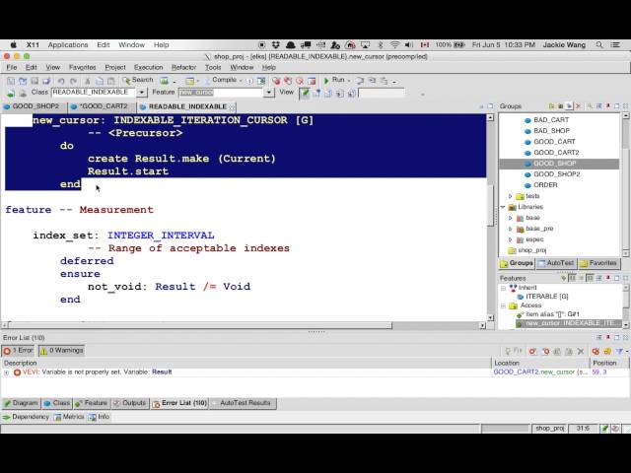Click the Undo arrow in the toolbar

tap(61, 81)
